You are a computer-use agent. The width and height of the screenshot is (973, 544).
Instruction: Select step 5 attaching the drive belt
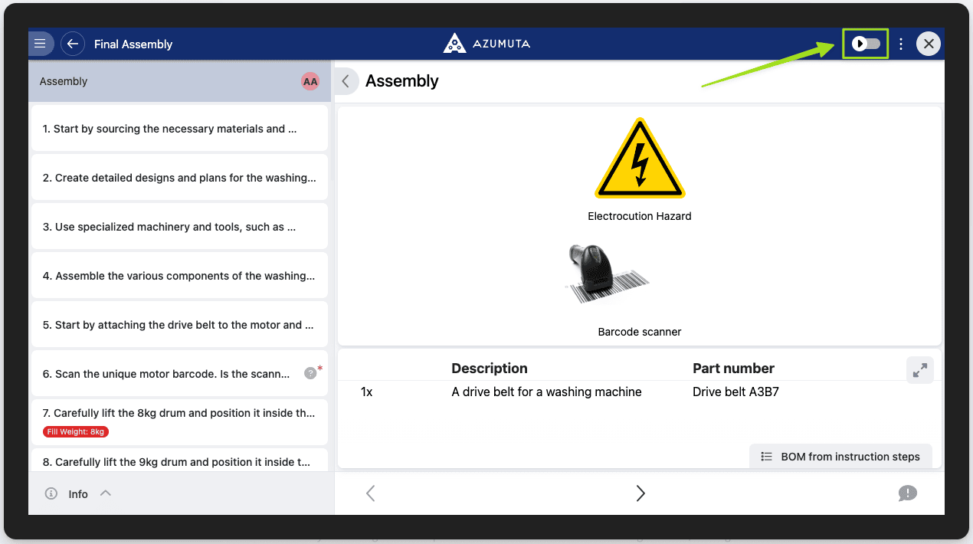(179, 325)
